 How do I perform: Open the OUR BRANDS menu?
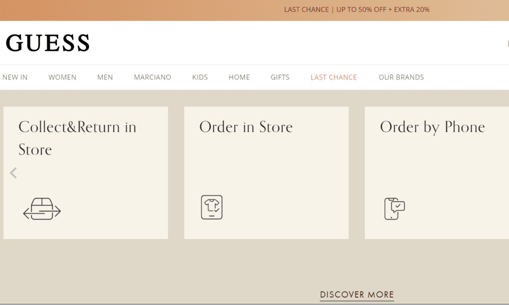click(x=401, y=77)
